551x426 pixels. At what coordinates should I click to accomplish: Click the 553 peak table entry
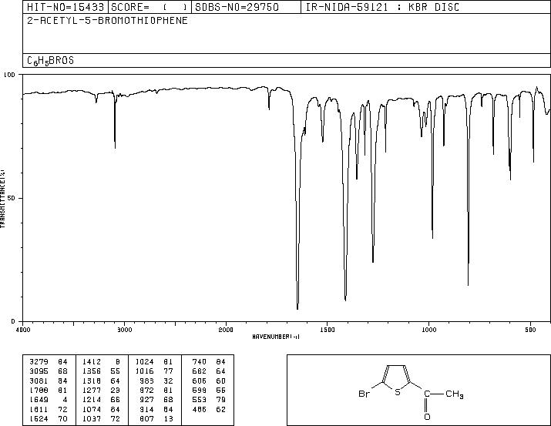209,400
